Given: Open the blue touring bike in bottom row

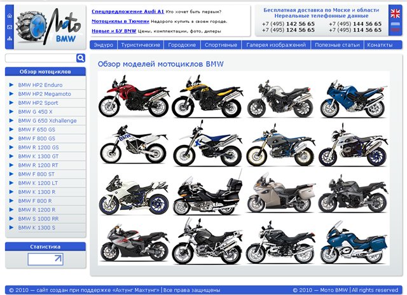Looking at the screenshot, I should 354,242.
